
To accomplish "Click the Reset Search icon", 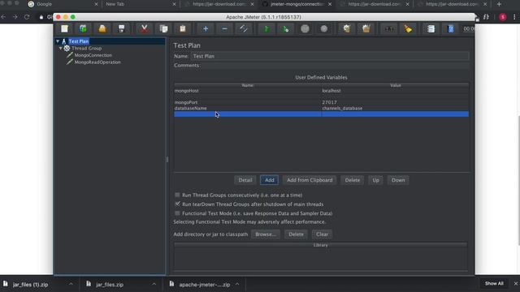I will pos(408,29).
